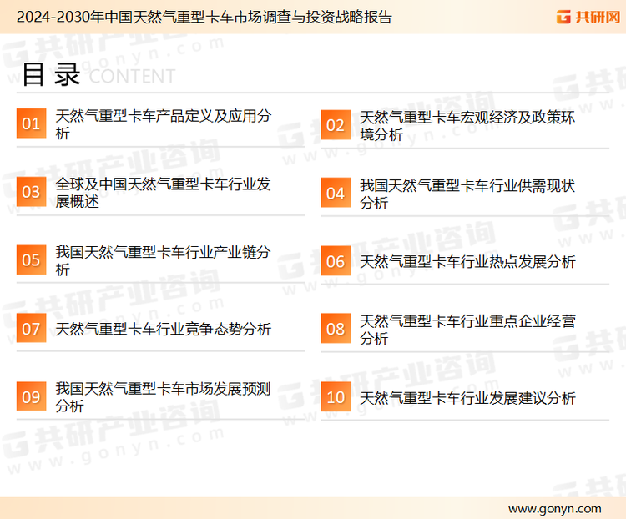Click the 共研网 logo in header
Viewport: 626px width, 519px height.
point(587,17)
